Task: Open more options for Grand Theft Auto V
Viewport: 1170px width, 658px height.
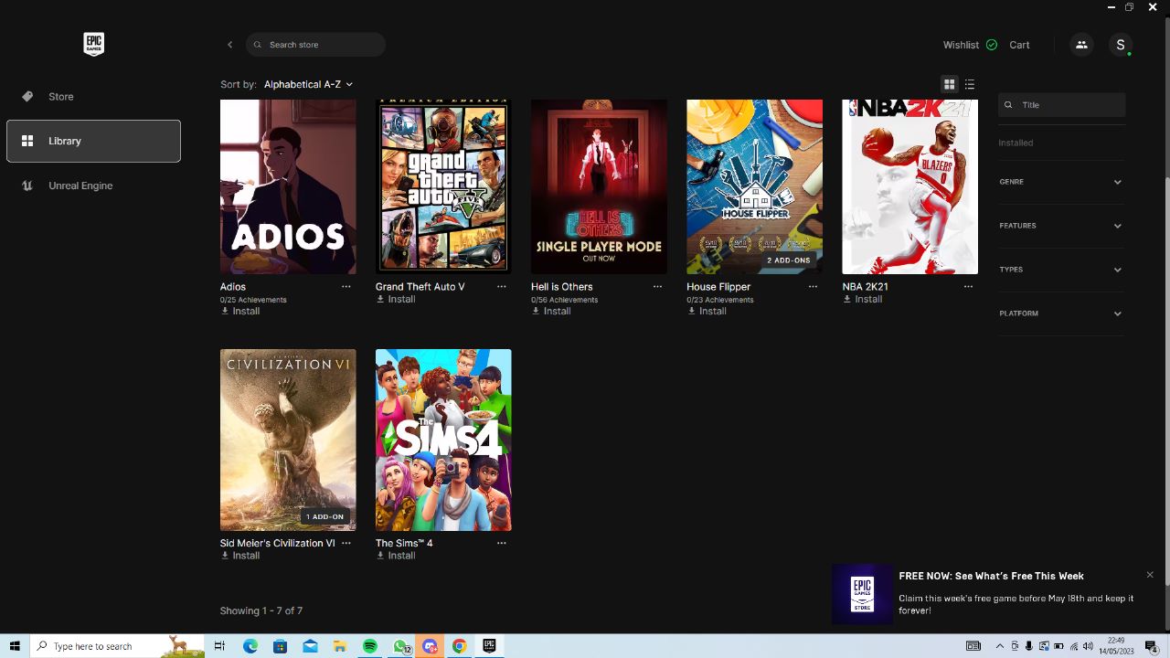Action: pyautogui.click(x=502, y=287)
